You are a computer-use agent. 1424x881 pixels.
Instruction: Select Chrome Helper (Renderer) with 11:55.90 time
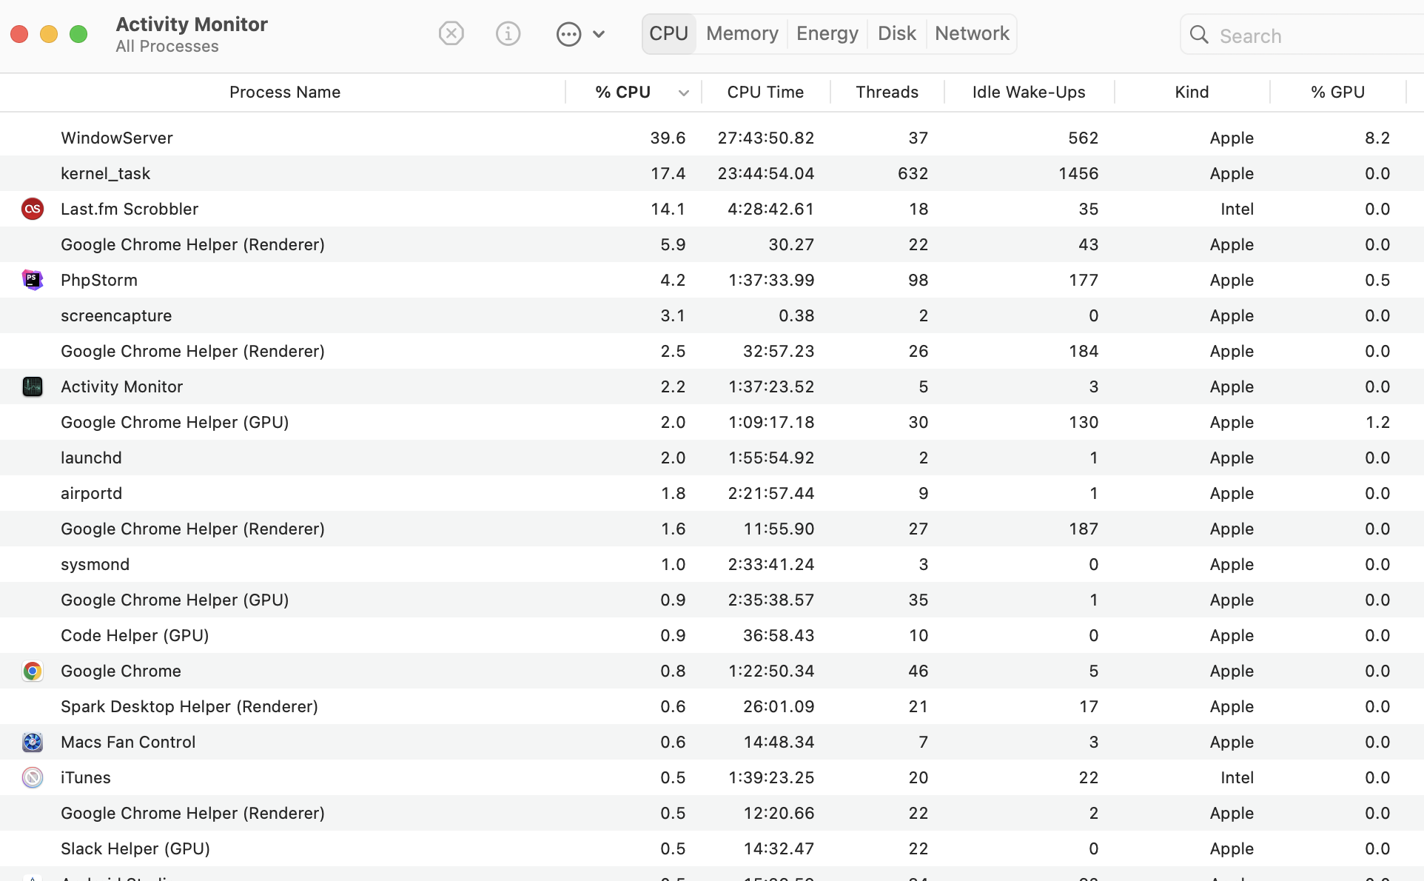192,529
